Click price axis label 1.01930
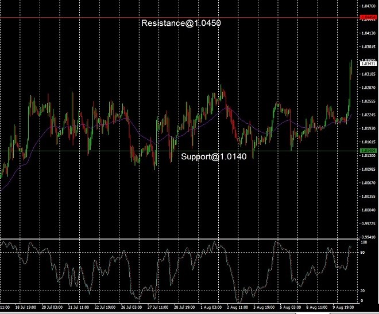This screenshot has width=379, height=314. pos(369,128)
